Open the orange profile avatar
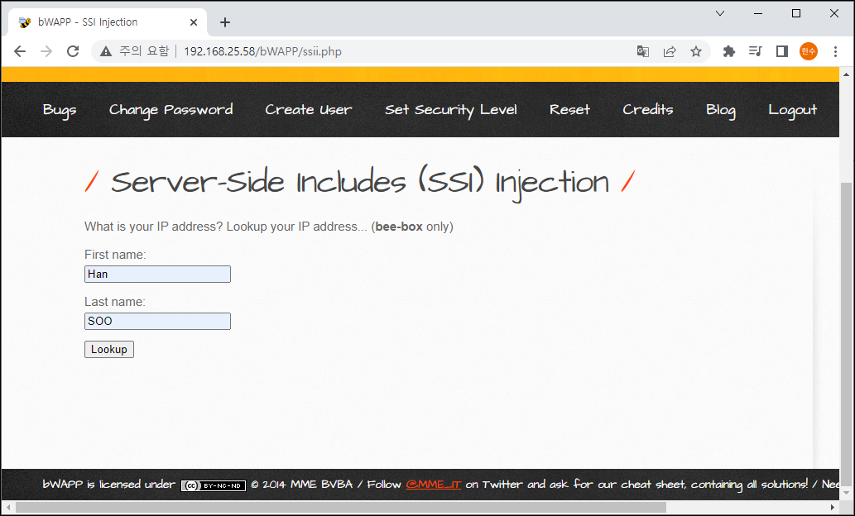 tap(808, 51)
